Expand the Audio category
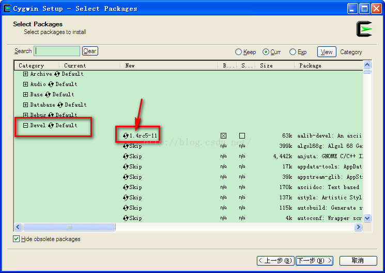The width and height of the screenshot is (385, 273). [25, 84]
